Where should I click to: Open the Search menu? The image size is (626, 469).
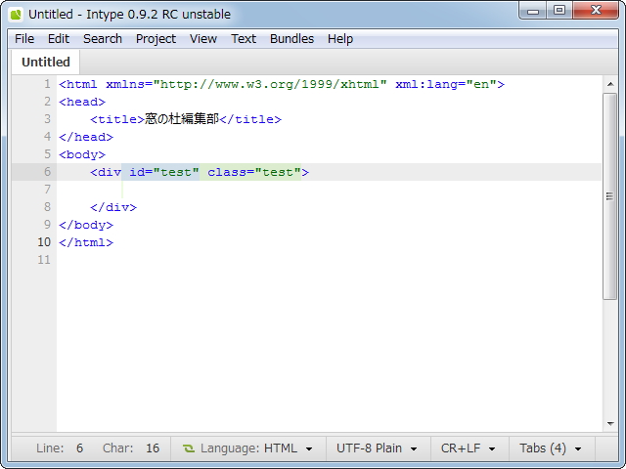[x=103, y=39]
